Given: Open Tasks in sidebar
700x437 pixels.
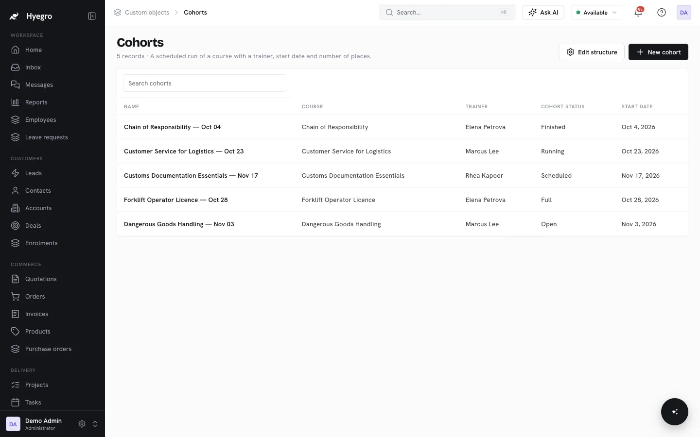Looking at the screenshot, I should pyautogui.click(x=52, y=402).
